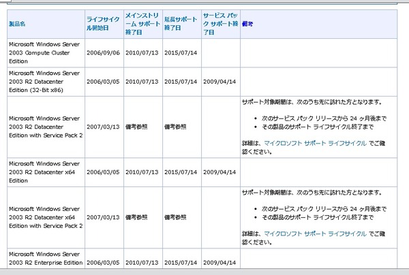Click mainstream 備考参照 in Datacenter x64 with Service Pack 2 row
The height and width of the screenshot is (275, 409).
136,217
